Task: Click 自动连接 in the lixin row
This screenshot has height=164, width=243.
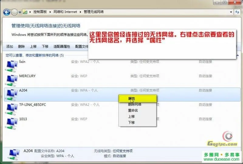Action: tap(205, 62)
